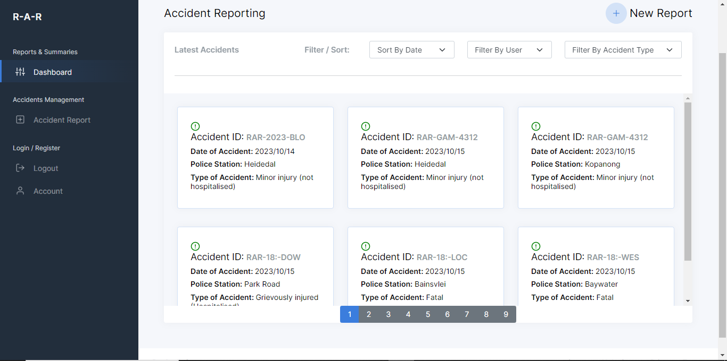Screen dimensions: 727x361
Task: Click the Accident Report plus-square icon
Action: tap(20, 120)
